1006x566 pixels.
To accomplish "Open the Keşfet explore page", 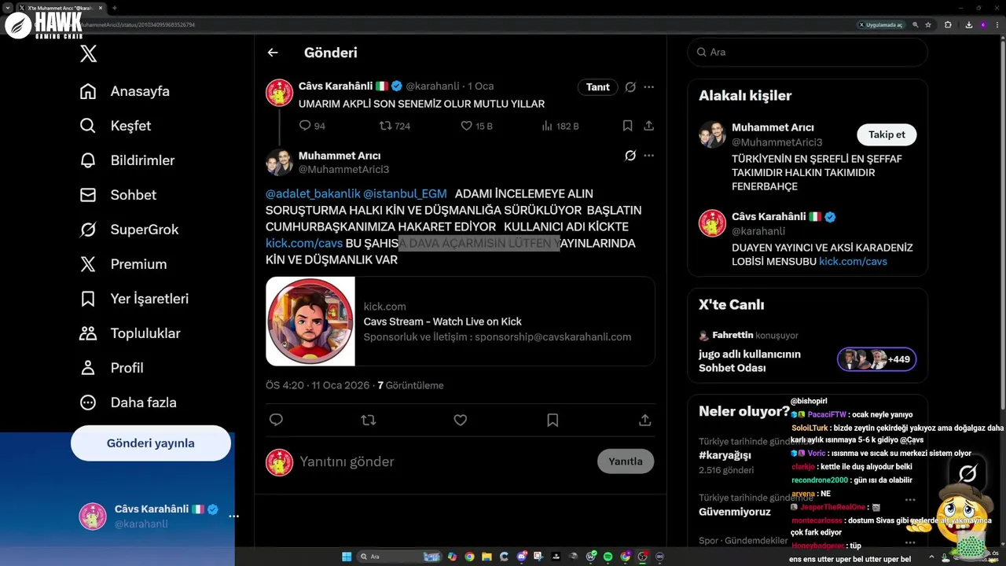I will click(x=116, y=126).
